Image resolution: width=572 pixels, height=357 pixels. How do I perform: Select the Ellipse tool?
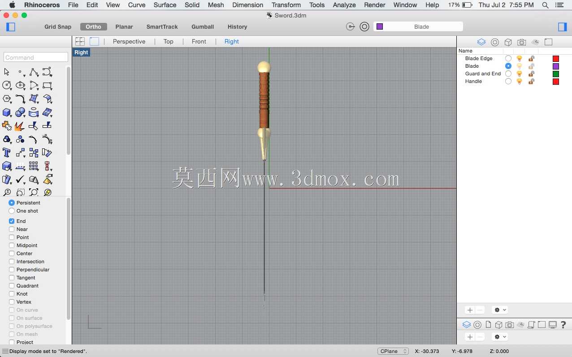click(20, 85)
